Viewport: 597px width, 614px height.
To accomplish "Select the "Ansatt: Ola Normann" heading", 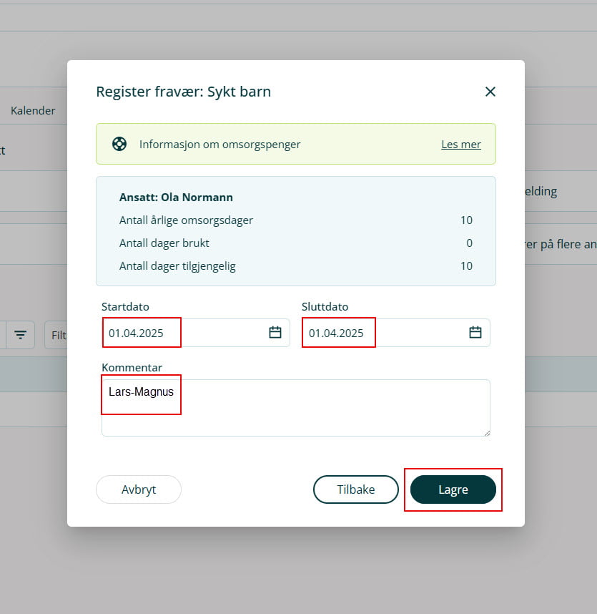I will [176, 197].
